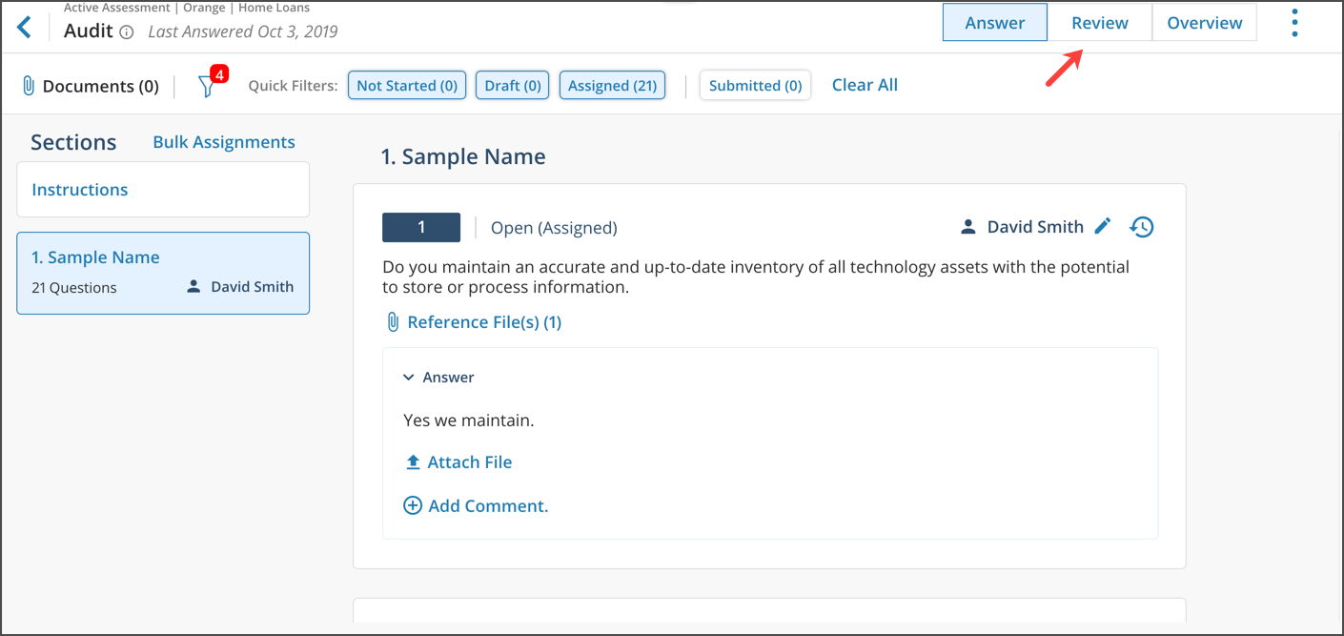The width and height of the screenshot is (1344, 636).
Task: Click the paperclip Documents icon
Action: pos(29,86)
